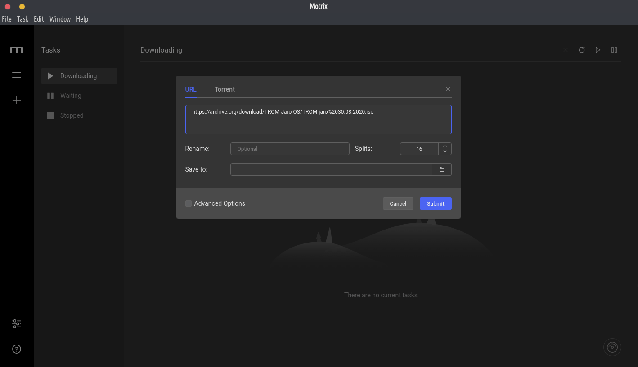Decrease Splits value with down arrow
This screenshot has width=638, height=367.
tap(445, 152)
